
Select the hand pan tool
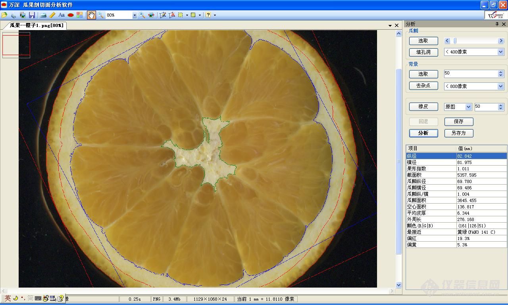[91, 15]
